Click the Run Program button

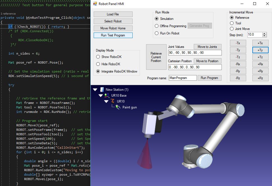(209, 78)
